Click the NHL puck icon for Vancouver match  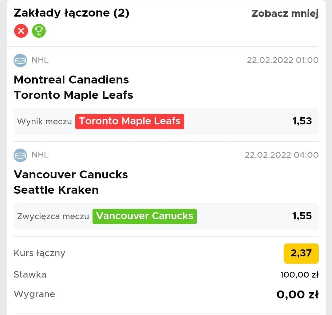coord(20,155)
